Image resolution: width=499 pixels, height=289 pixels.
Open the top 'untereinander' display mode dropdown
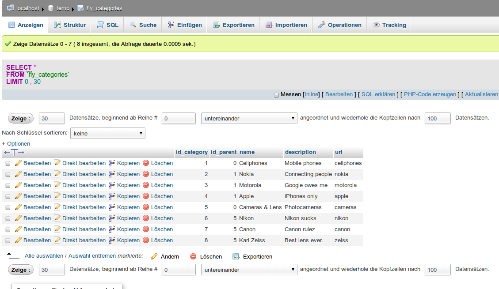point(249,118)
